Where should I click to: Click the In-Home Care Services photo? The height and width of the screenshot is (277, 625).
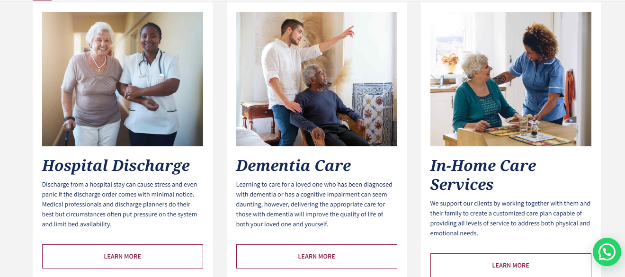coord(510,79)
